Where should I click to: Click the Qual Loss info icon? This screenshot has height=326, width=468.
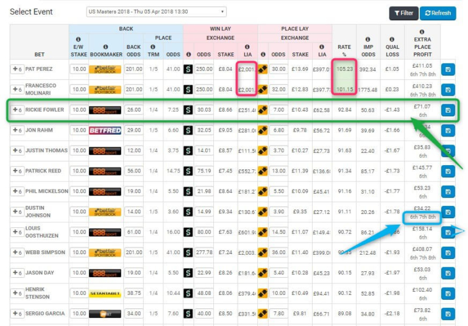[392, 40]
